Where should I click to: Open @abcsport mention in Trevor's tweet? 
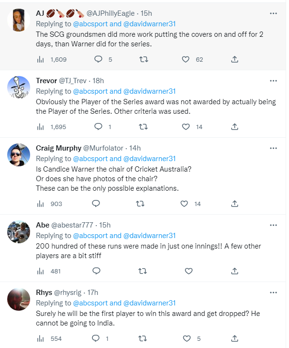[x=90, y=91]
